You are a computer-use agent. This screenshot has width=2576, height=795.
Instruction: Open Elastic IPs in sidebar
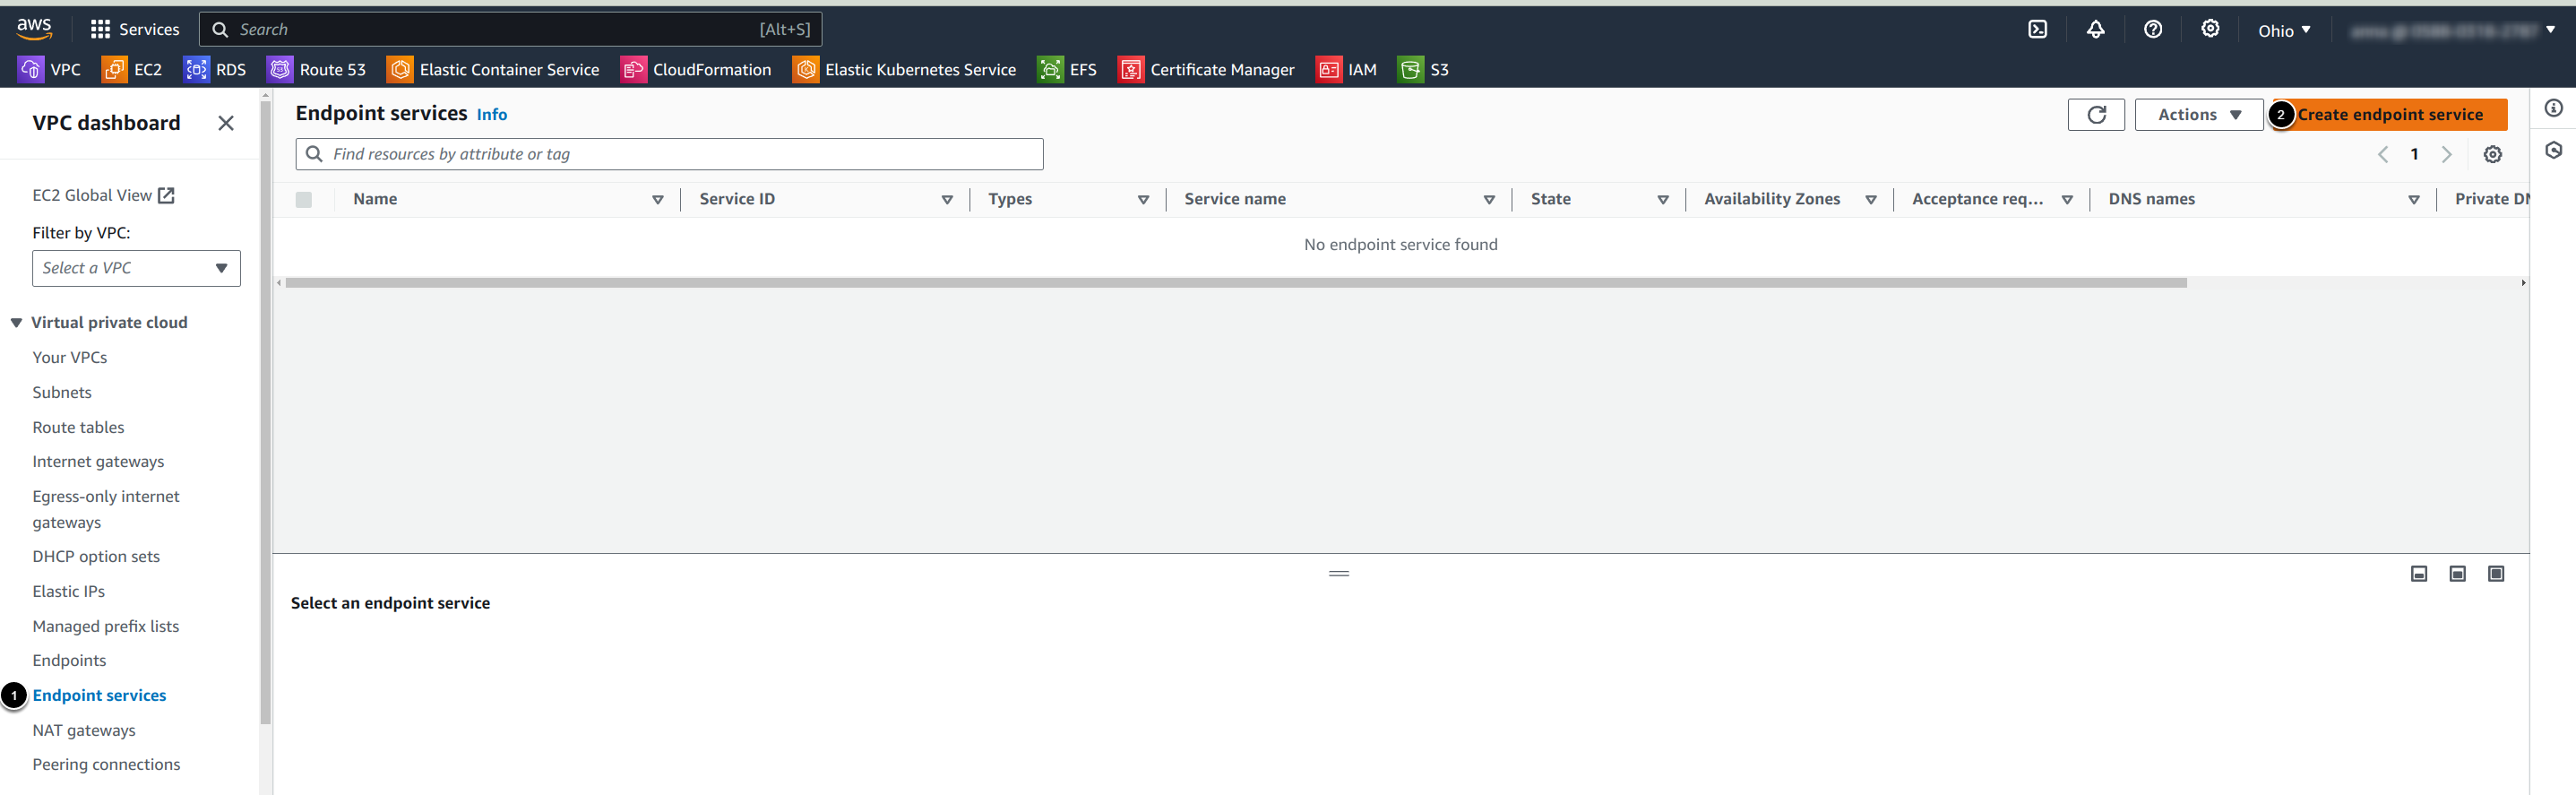coord(68,592)
